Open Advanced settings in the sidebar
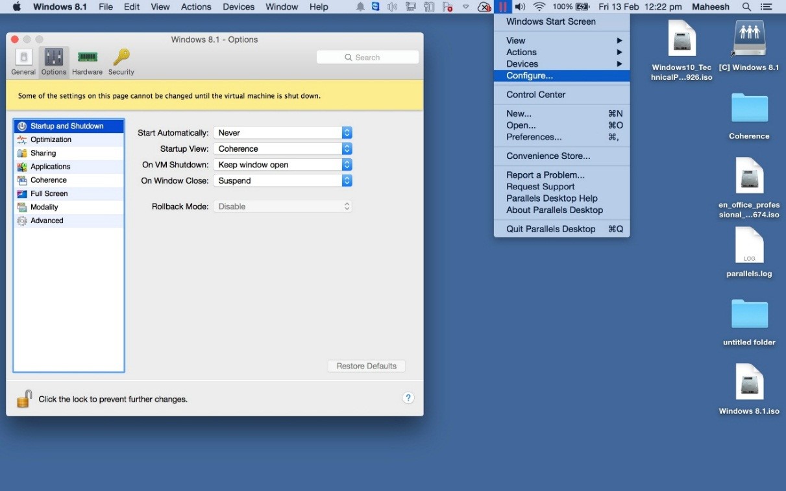This screenshot has width=786, height=491. [69, 221]
